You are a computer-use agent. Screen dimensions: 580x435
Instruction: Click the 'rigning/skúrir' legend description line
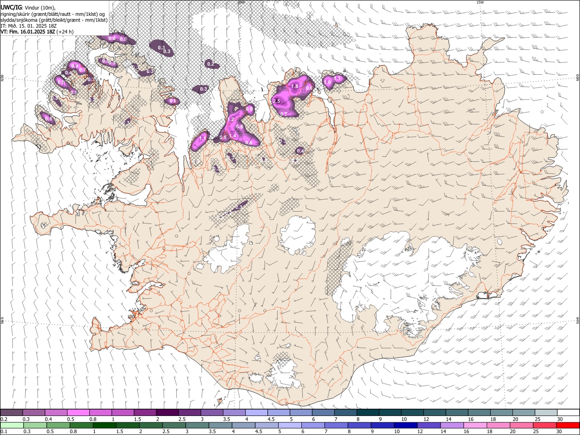tap(53, 14)
